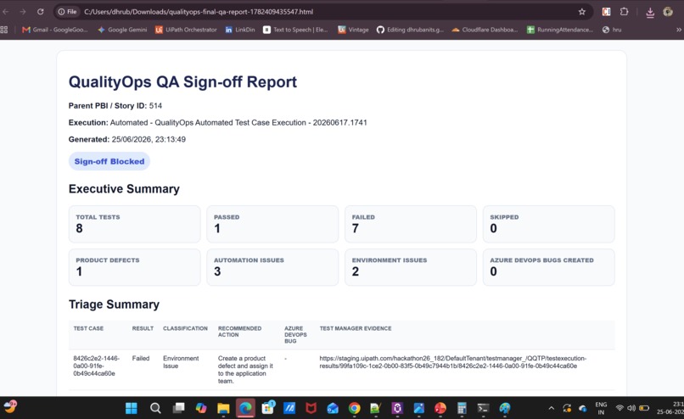Select the Environment Issue classification cell
The width and height of the screenshot is (684, 419).
(181, 362)
